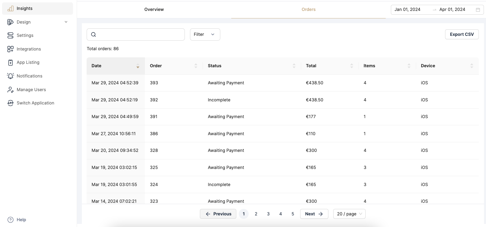
Task: Open the date range calendar icon
Action: point(478,10)
